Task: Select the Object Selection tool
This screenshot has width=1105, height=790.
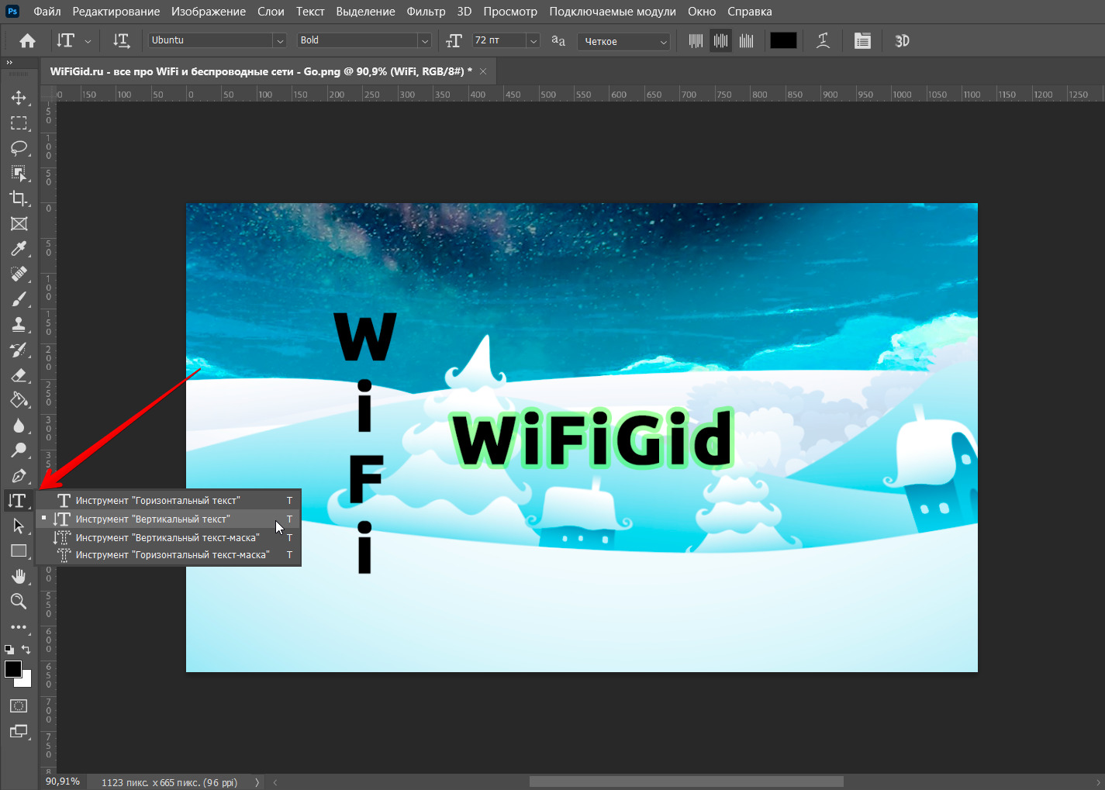Action: 19,174
